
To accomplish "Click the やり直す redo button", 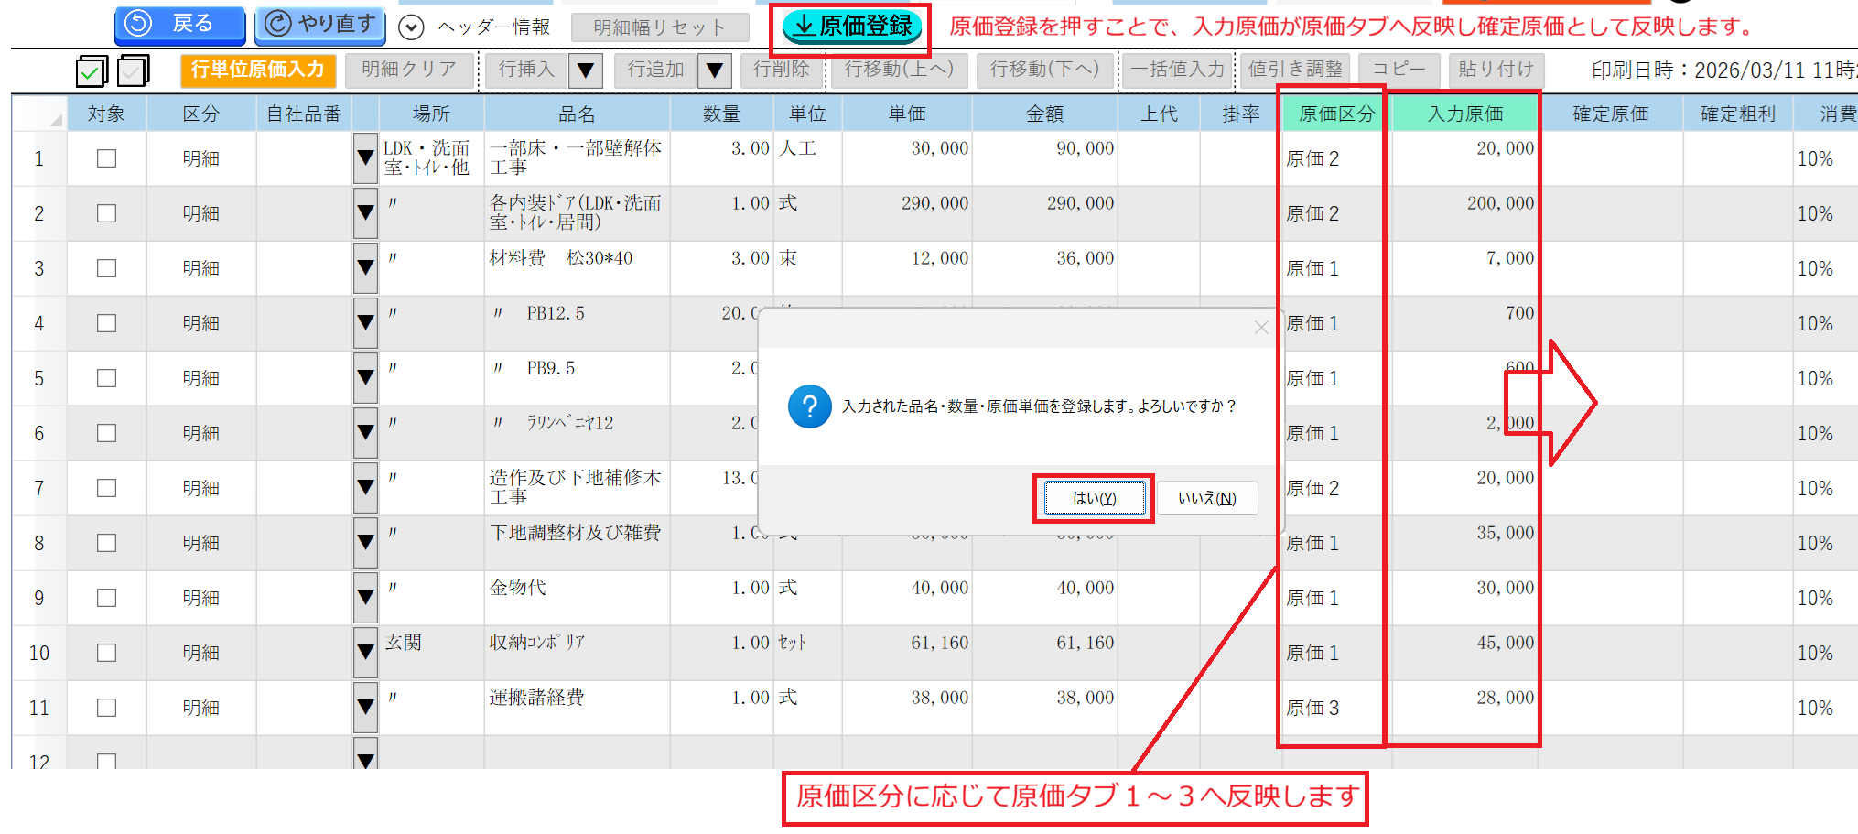I will (x=319, y=24).
